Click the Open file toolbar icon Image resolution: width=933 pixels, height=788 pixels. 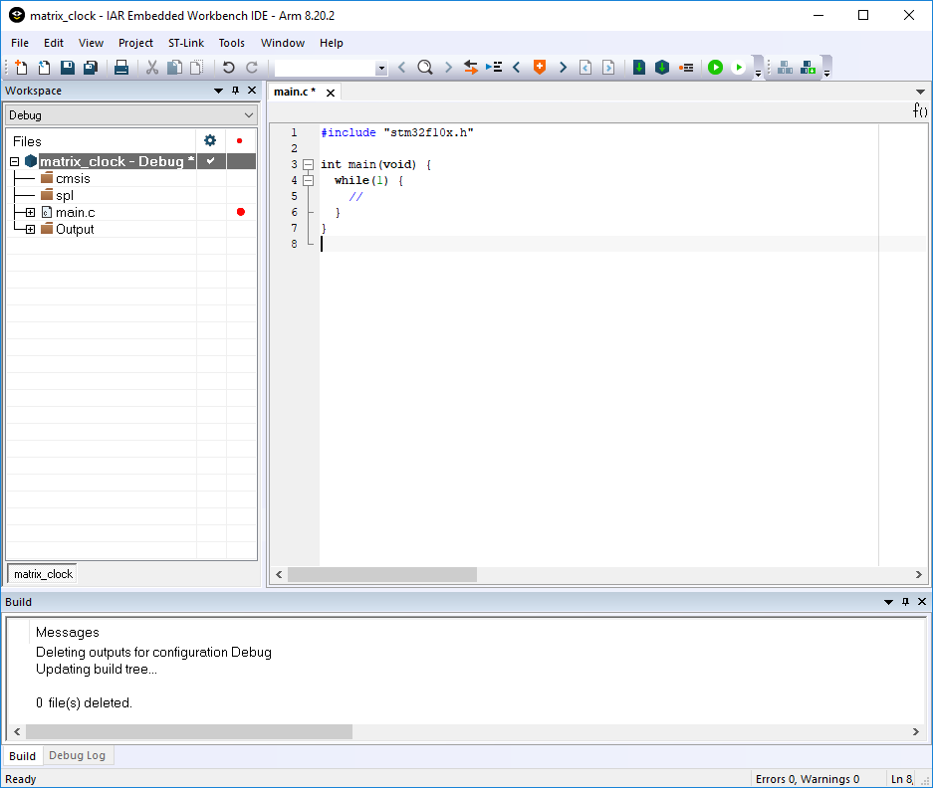[x=44, y=68]
